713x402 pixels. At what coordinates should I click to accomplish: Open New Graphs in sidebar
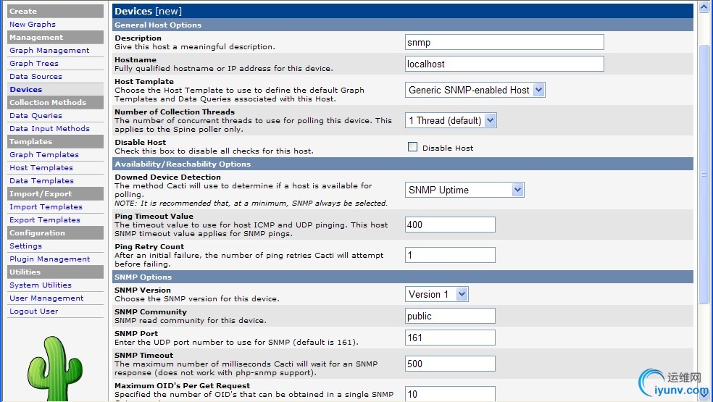[33, 24]
